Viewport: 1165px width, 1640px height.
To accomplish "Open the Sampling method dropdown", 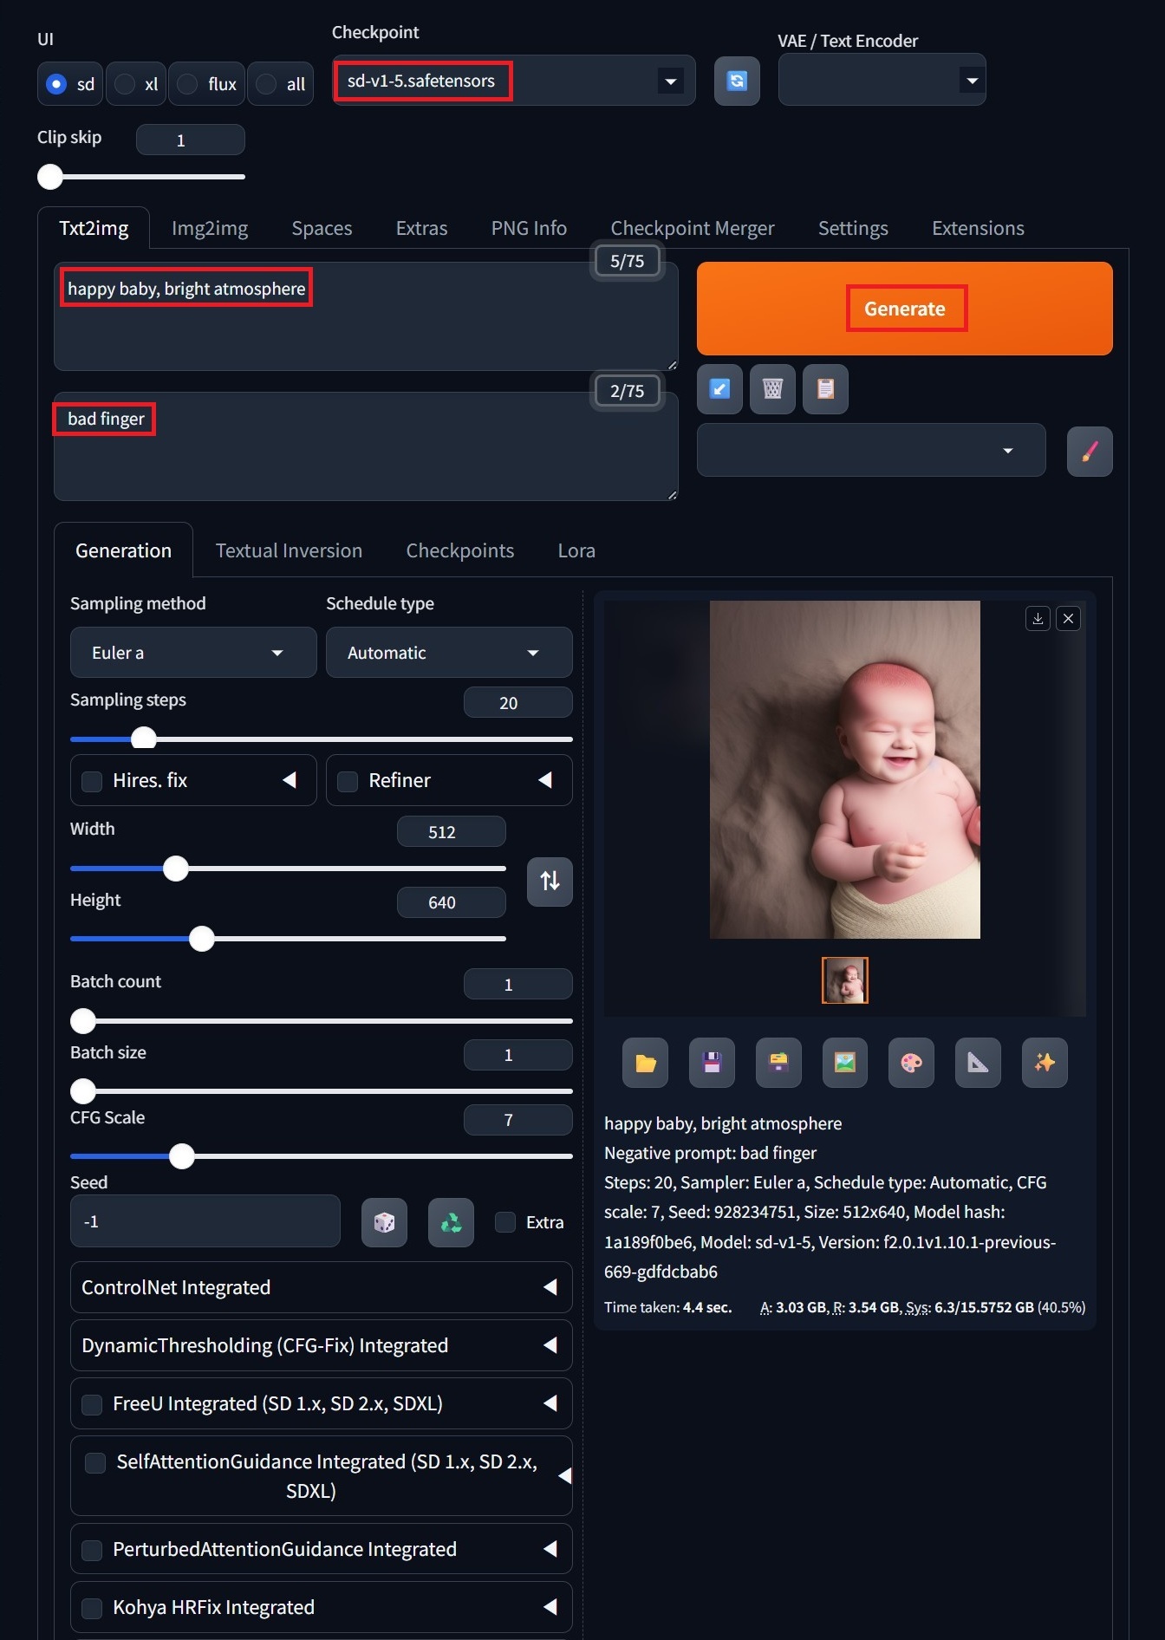I will point(193,653).
